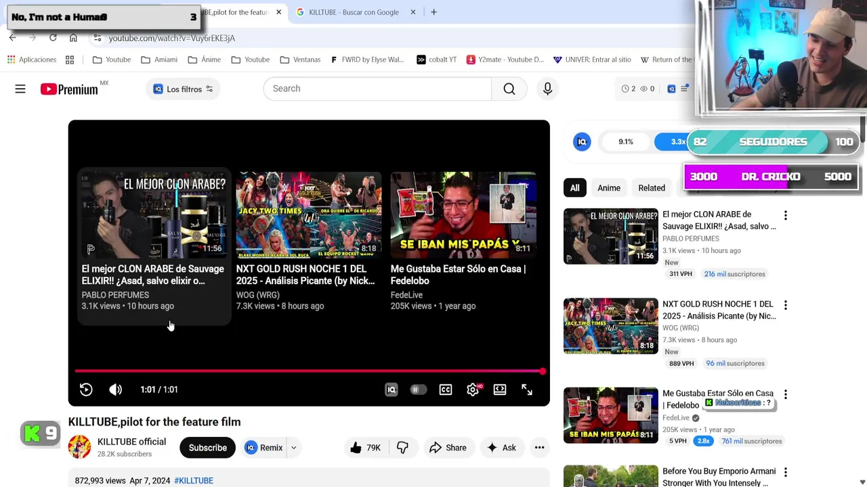The height and width of the screenshot is (487, 867).
Task: Click the end-screen Me Gustaba Estar Sólo video
Action: click(x=464, y=242)
